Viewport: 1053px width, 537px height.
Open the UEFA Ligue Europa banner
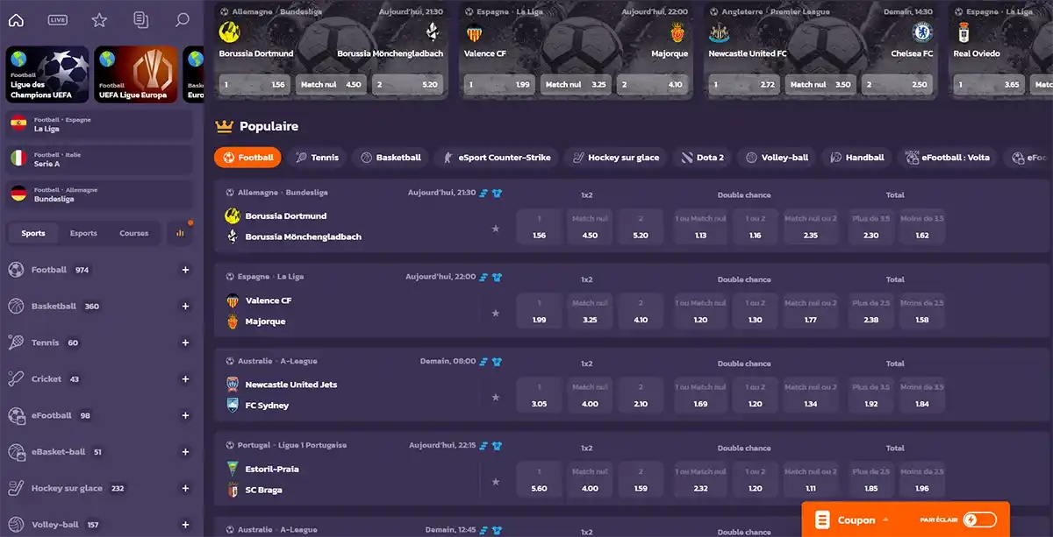click(136, 74)
